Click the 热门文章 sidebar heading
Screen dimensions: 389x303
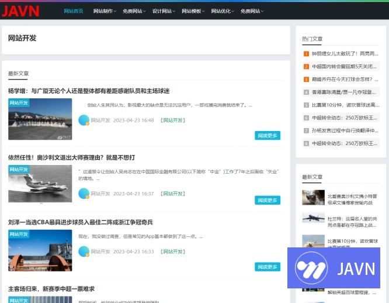click(312, 39)
